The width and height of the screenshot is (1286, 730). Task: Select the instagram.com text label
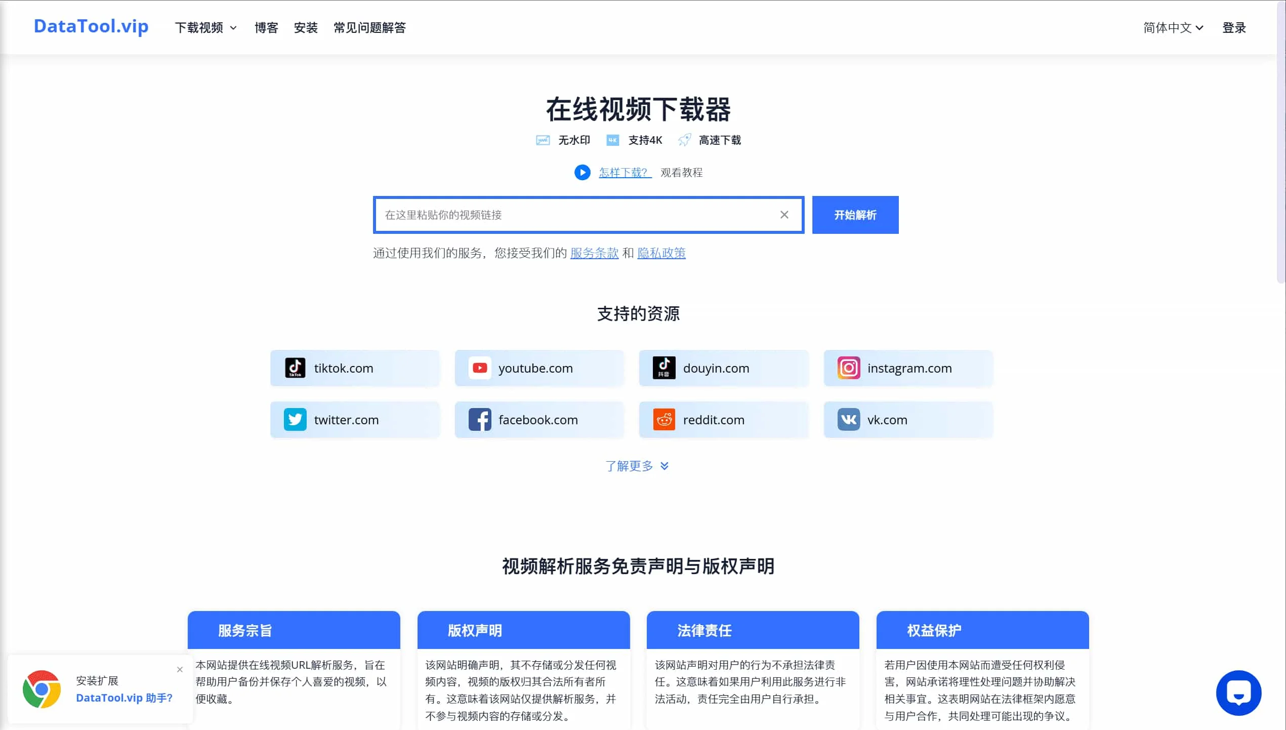click(x=909, y=368)
